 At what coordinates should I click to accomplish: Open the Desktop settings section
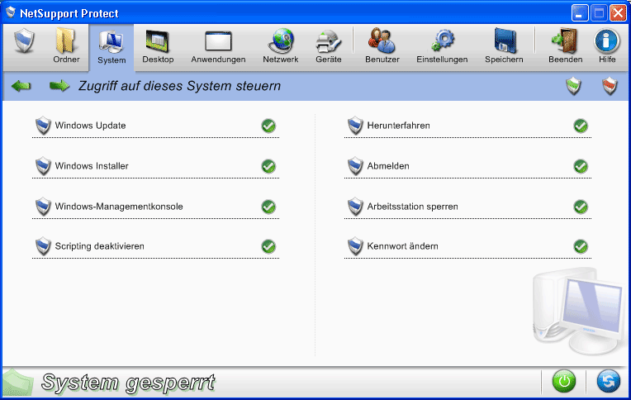pyautogui.click(x=158, y=46)
